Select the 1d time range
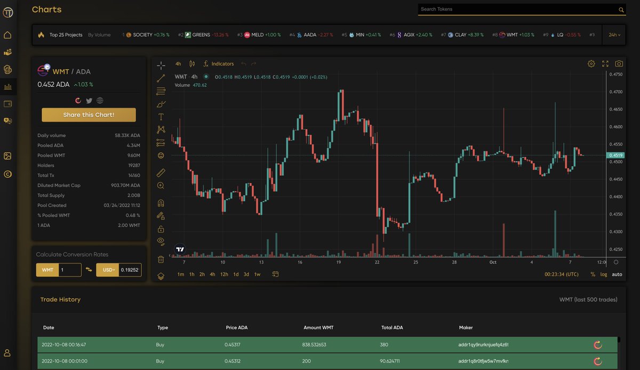The width and height of the screenshot is (640, 370). click(x=236, y=274)
